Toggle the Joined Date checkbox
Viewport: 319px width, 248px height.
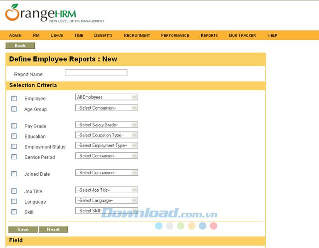coord(14,174)
